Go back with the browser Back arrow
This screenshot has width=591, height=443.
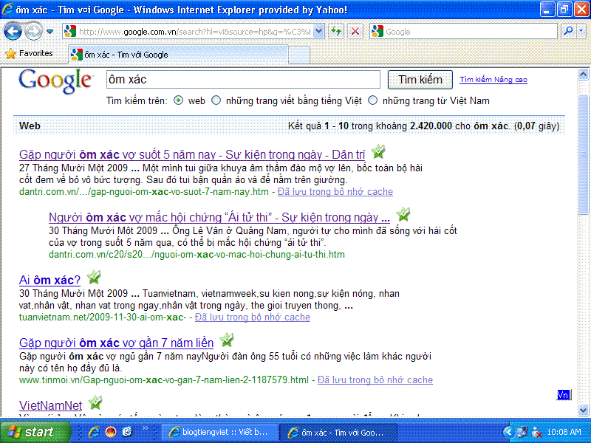click(x=13, y=31)
